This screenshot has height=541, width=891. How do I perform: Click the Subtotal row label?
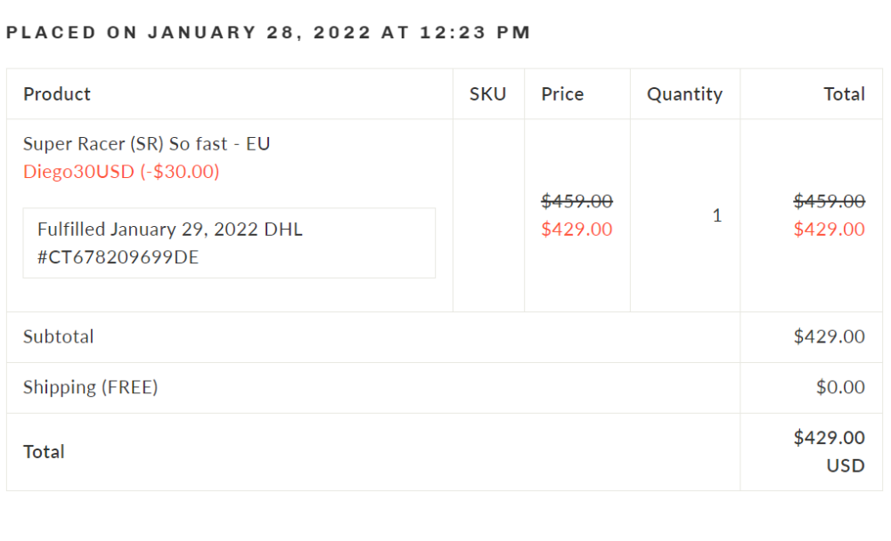pos(58,336)
